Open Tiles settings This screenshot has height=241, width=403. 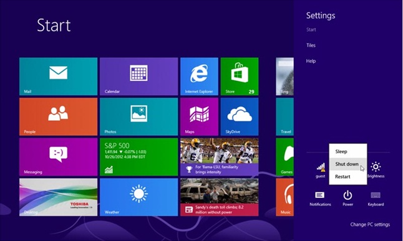(x=311, y=45)
